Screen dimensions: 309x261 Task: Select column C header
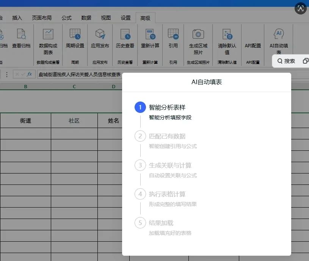click(x=74, y=87)
